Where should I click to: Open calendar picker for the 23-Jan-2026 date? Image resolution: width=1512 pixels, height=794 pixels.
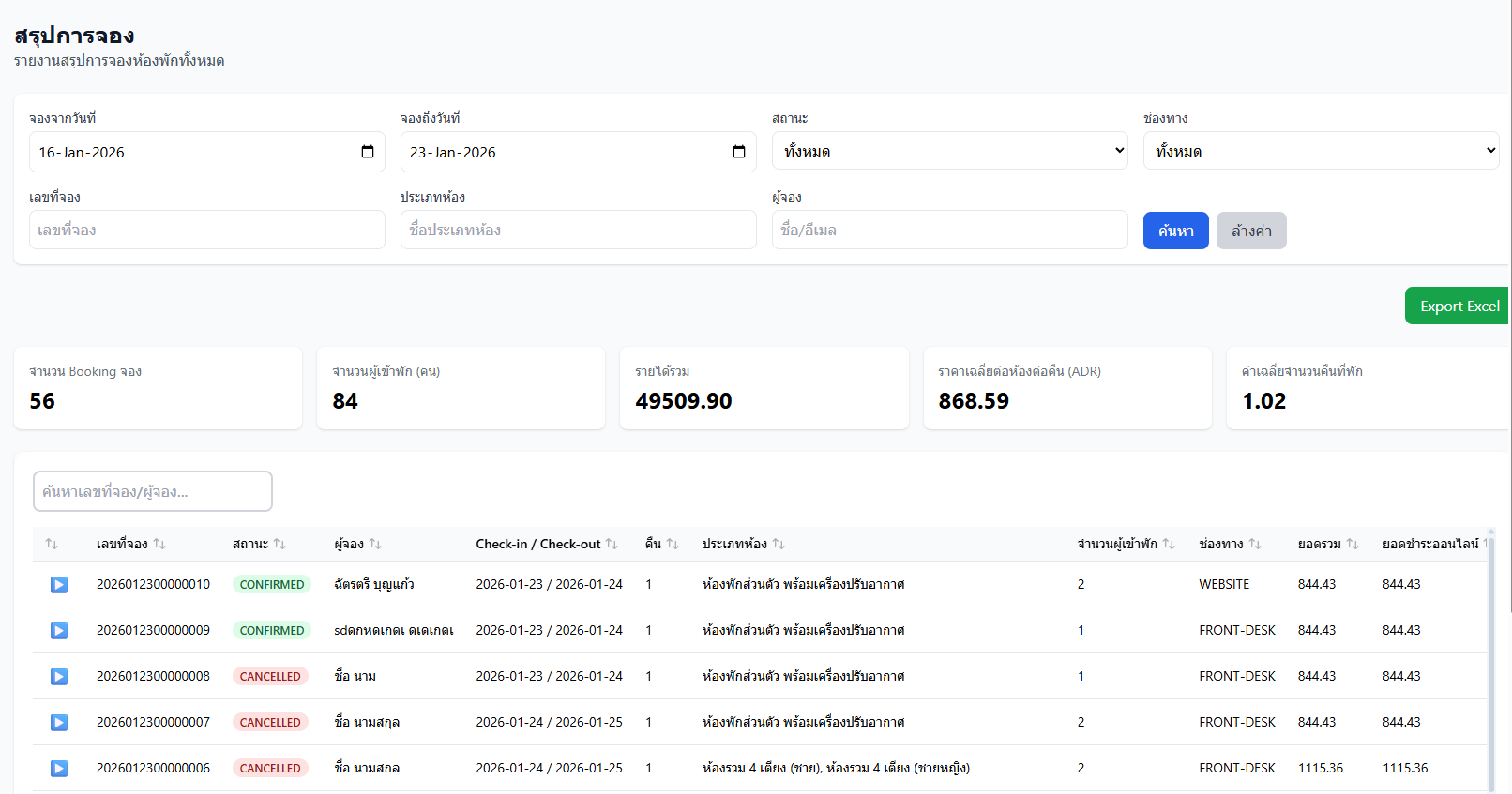point(739,152)
